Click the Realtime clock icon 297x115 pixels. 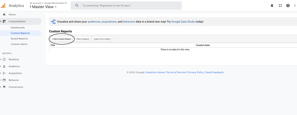pos(4,59)
